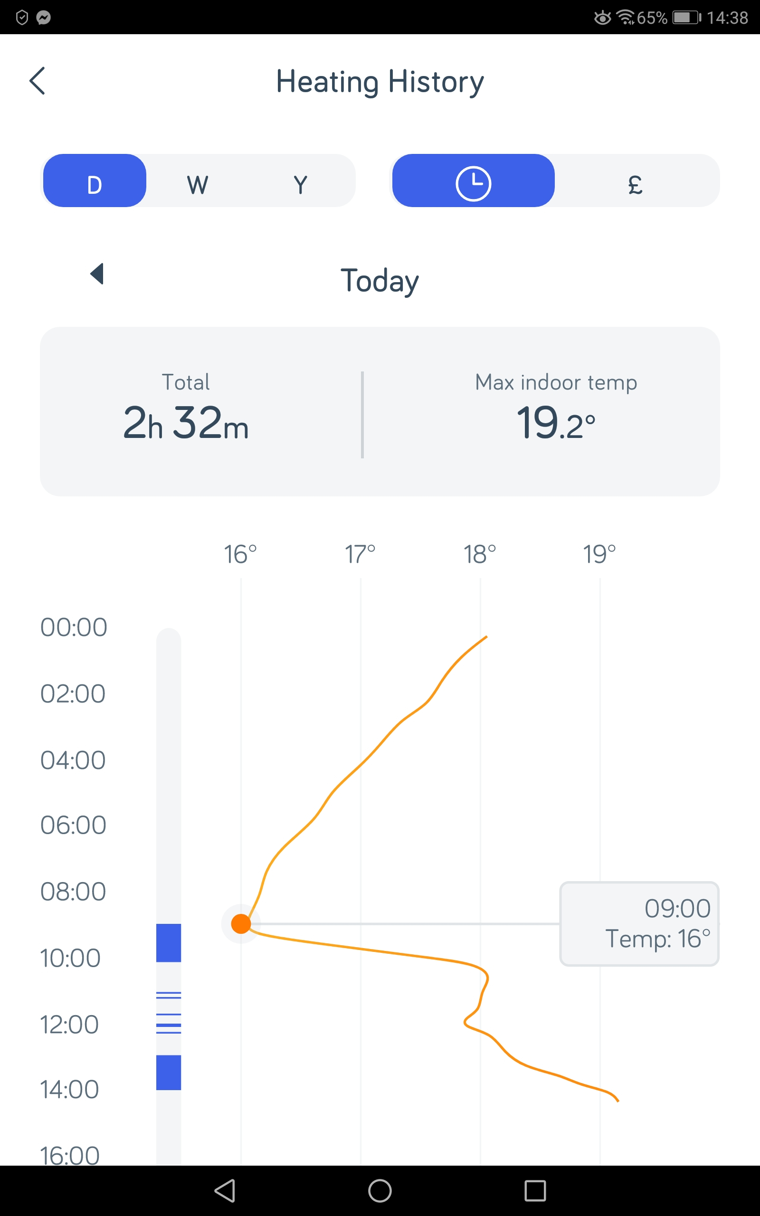Tap the 09:00 Temp tooltip box

tap(639, 923)
